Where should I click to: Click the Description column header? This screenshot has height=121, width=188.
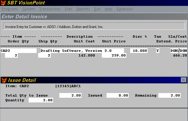[x=80, y=37]
